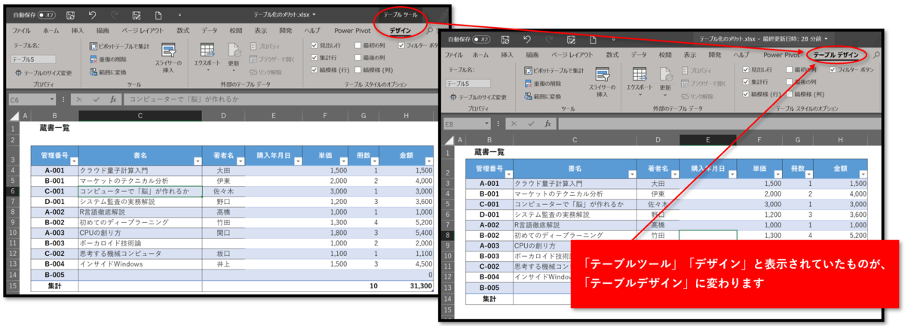Screen dimensions: 905x326
Task: Open テーブル デザイン tab in right window
Action: [836, 54]
